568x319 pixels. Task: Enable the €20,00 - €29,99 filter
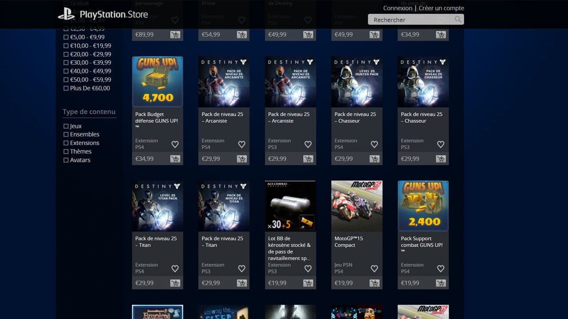(66, 54)
